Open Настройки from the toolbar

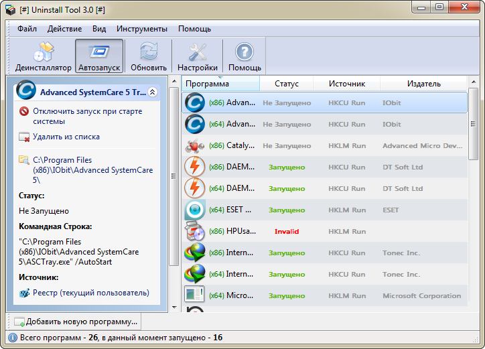click(198, 56)
